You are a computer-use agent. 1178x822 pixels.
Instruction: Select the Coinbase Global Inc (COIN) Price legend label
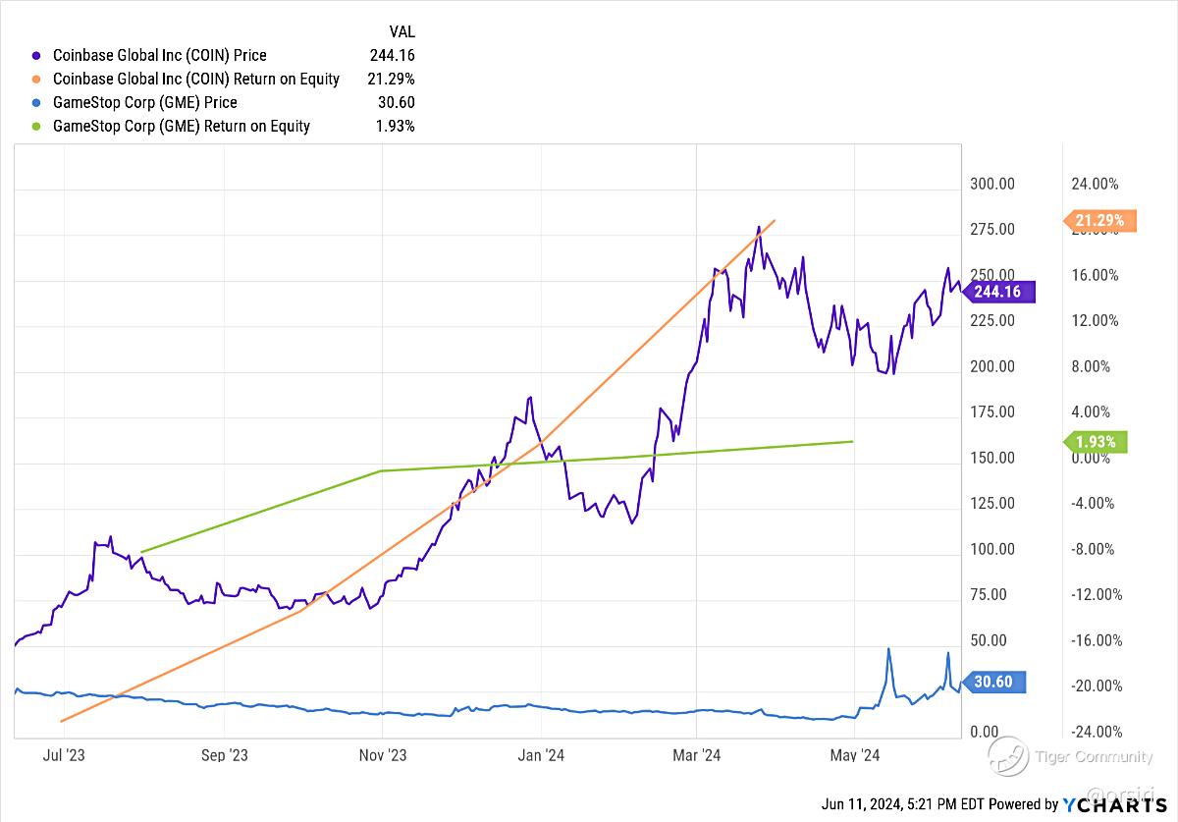[159, 56]
